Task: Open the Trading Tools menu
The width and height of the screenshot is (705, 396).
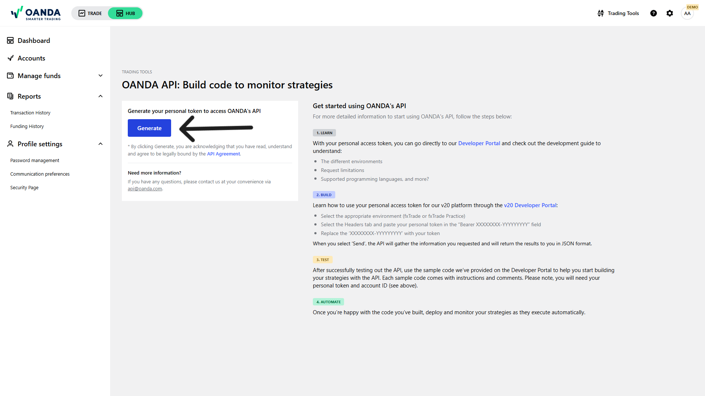Action: (618, 13)
